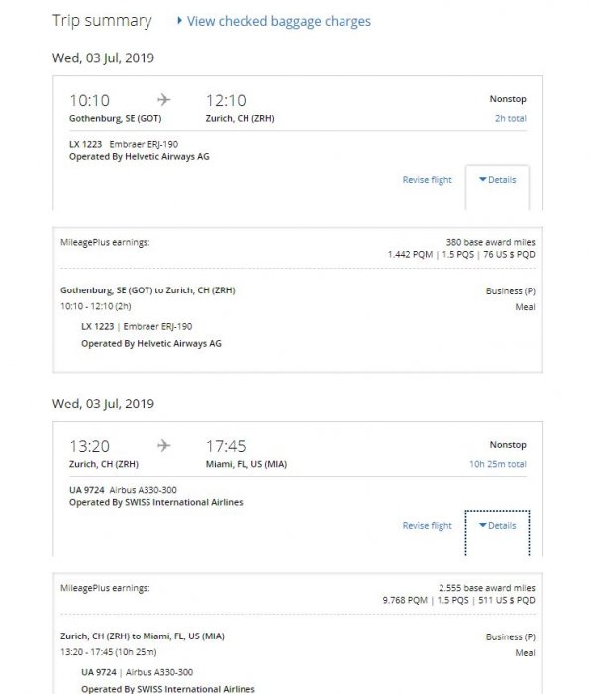
Task: Click the 380 base award miles text
Action: click(491, 242)
